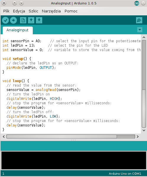Click the round button right of the Arduino logo
The width and height of the screenshot is (147, 177).
pos(143,3)
